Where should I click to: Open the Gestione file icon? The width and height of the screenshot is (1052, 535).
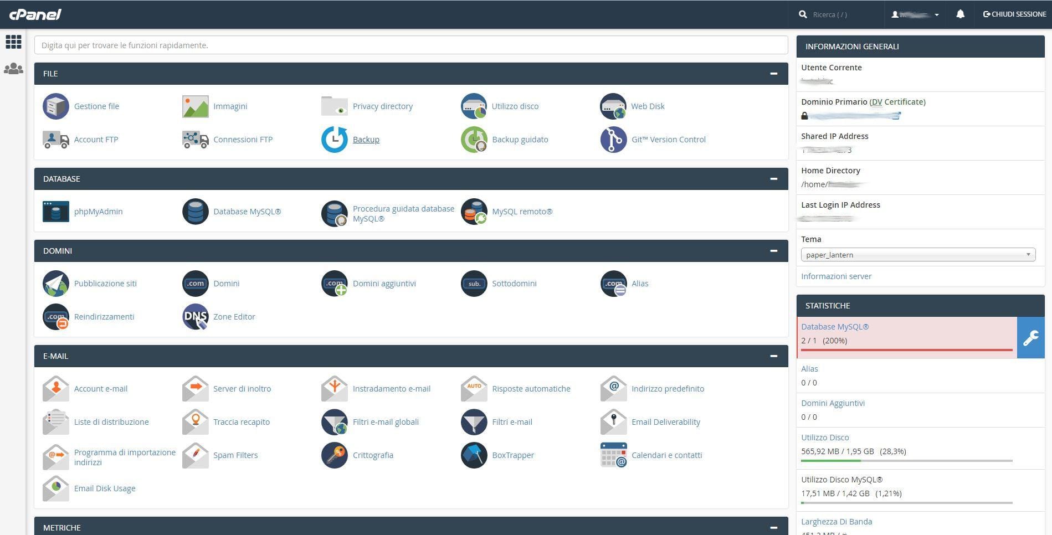[x=56, y=106]
